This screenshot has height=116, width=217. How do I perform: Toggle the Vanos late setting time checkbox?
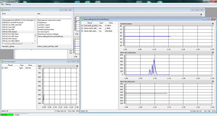tap(82, 31)
